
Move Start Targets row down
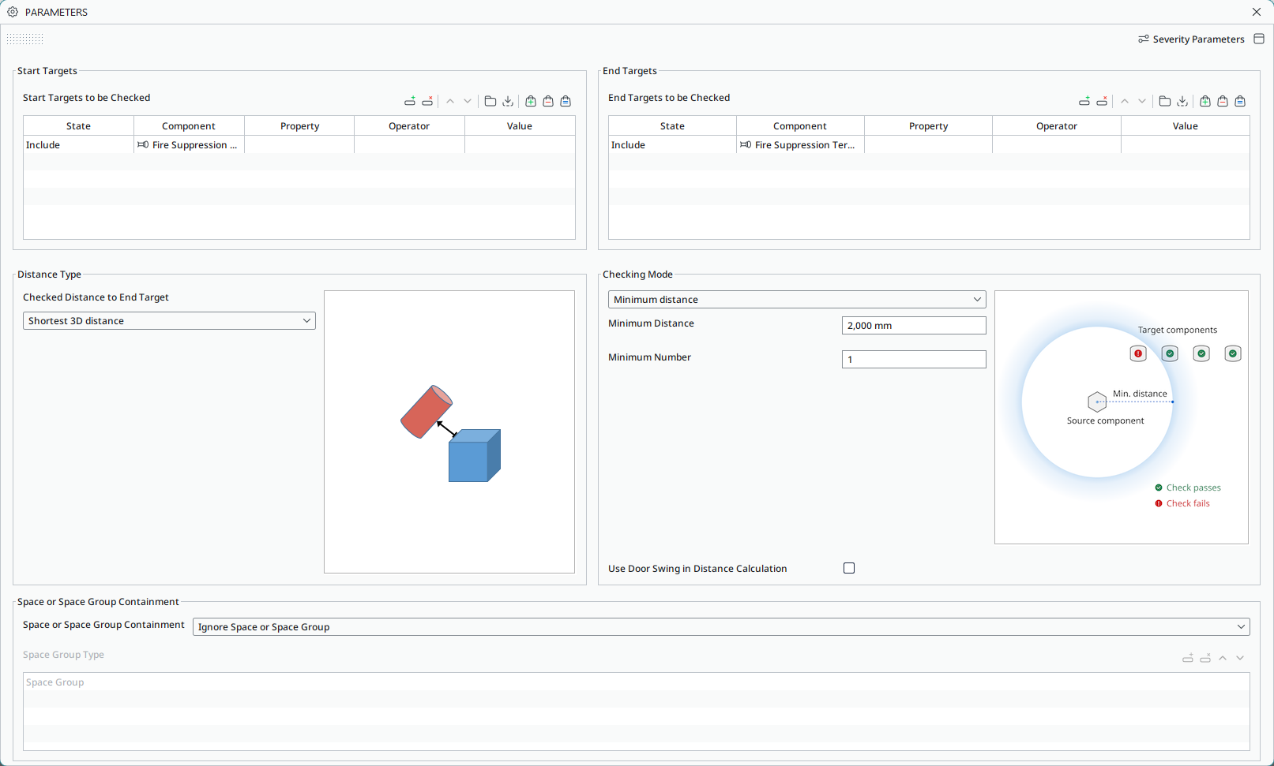click(x=468, y=101)
